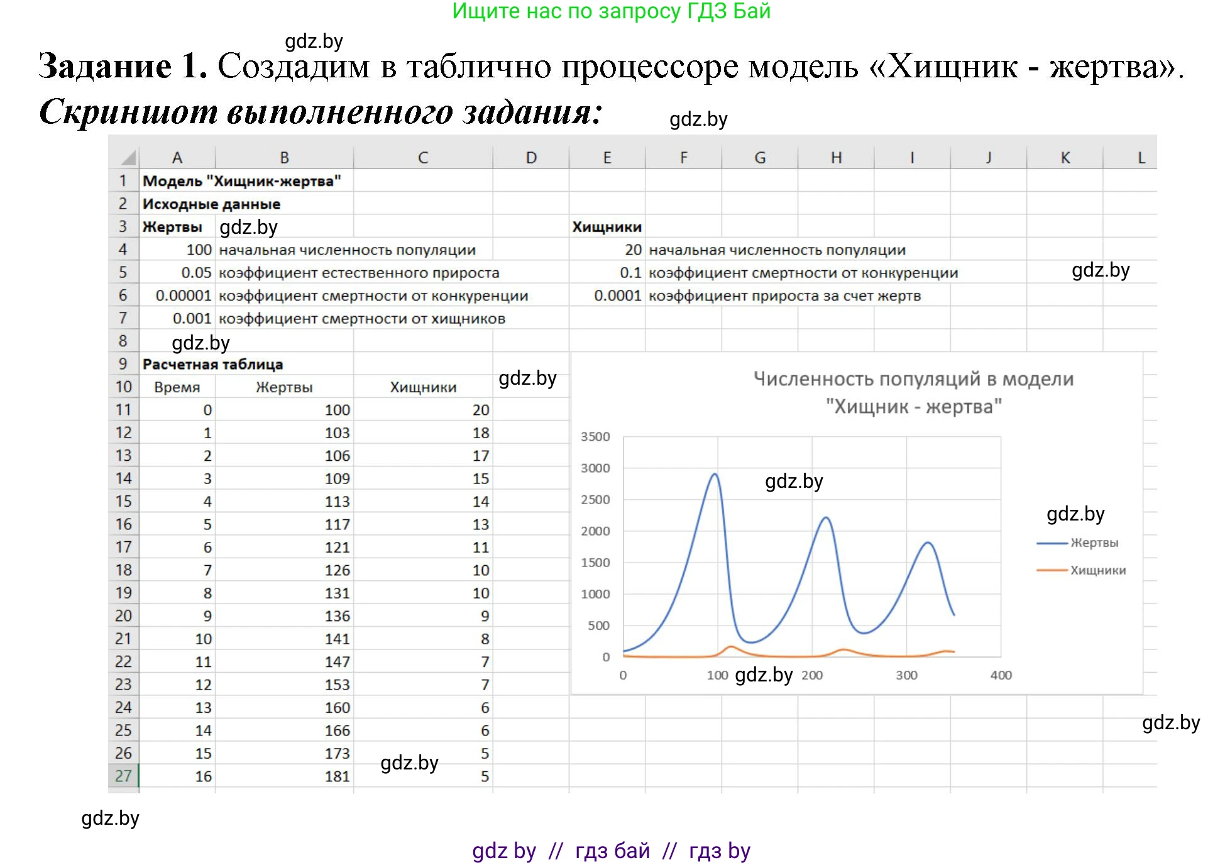Click the Жертвы legend entry
Viewport: 1225px width, 865px height.
click(1078, 543)
